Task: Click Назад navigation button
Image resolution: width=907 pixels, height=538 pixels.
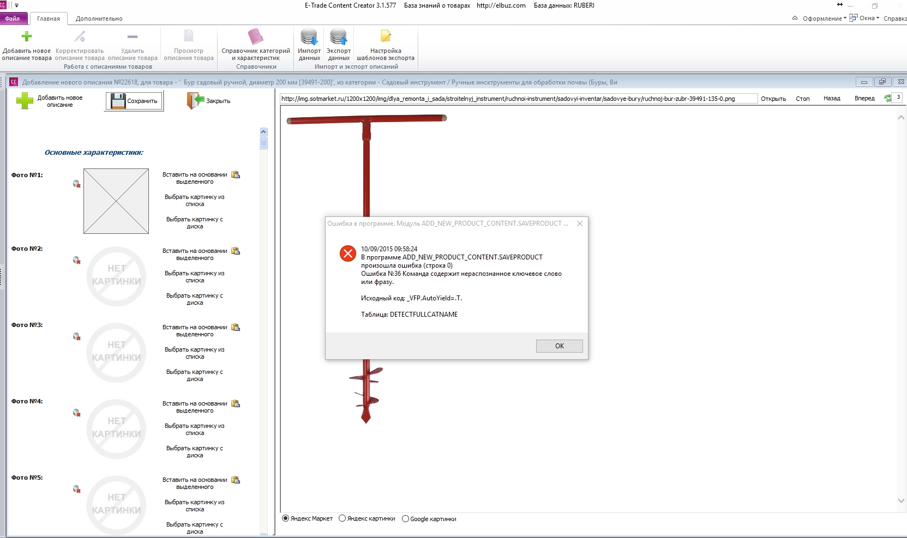Action: coord(832,98)
